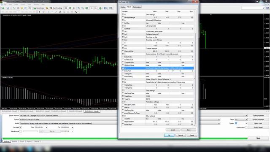Zoom out on the chart
The width and height of the screenshot is (270, 152).
[83, 8]
